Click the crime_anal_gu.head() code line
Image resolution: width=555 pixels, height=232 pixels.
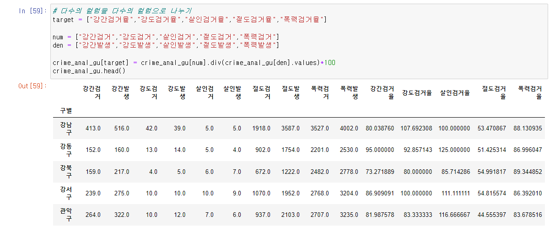point(89,71)
